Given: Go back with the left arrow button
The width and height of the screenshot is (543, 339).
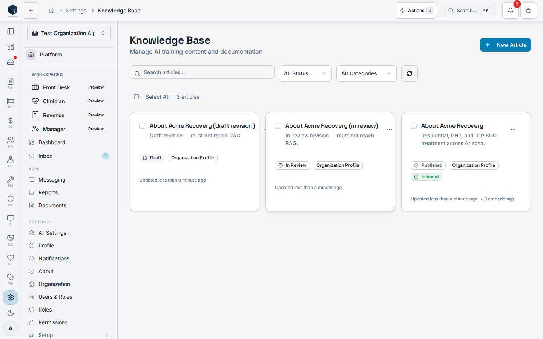Looking at the screenshot, I should [x=31, y=11].
